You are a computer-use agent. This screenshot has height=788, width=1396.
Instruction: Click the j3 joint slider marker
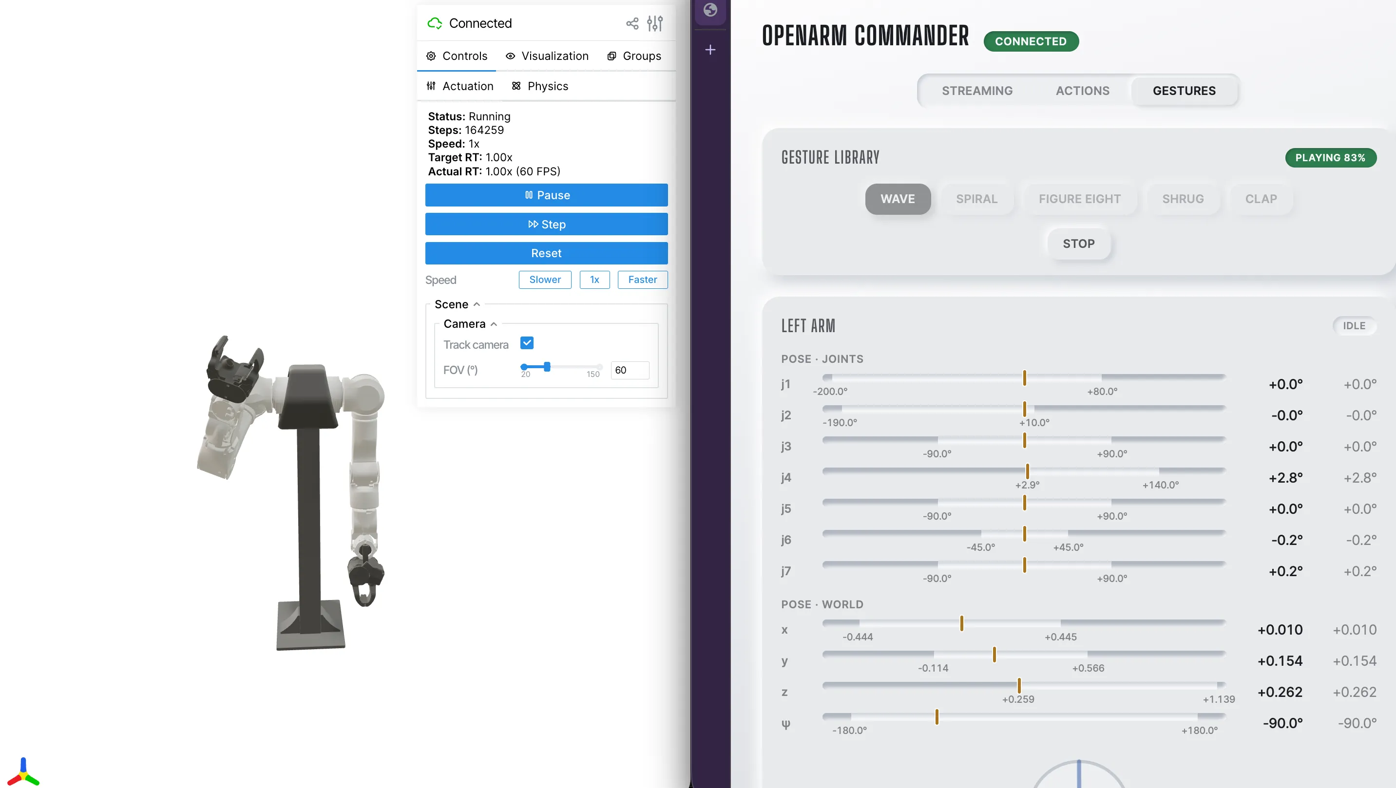[1024, 440]
